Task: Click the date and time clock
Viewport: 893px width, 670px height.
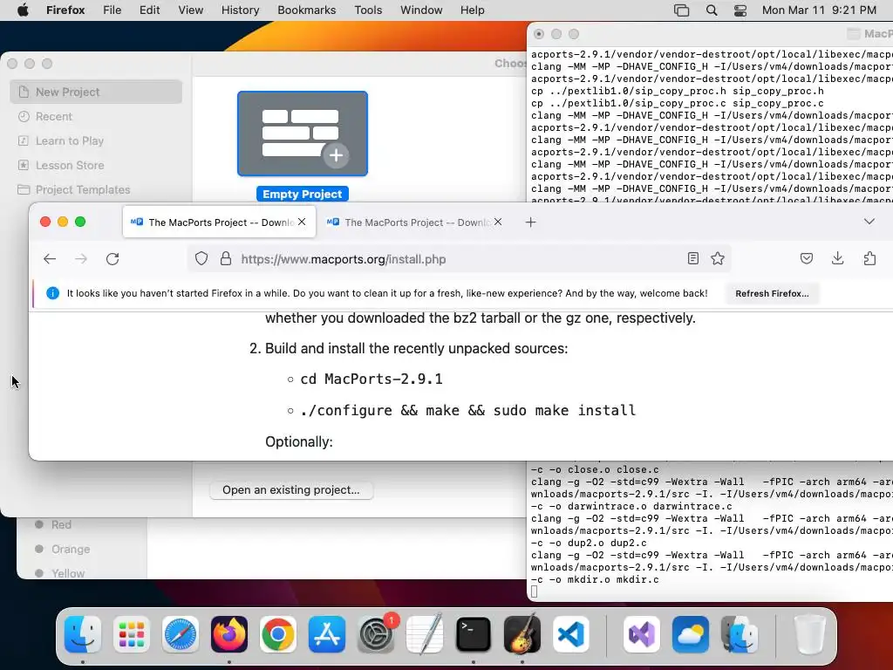Action: (819, 10)
